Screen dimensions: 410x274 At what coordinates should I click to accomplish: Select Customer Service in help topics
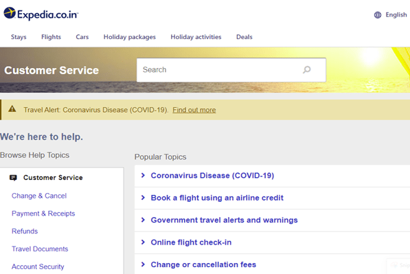click(x=53, y=178)
